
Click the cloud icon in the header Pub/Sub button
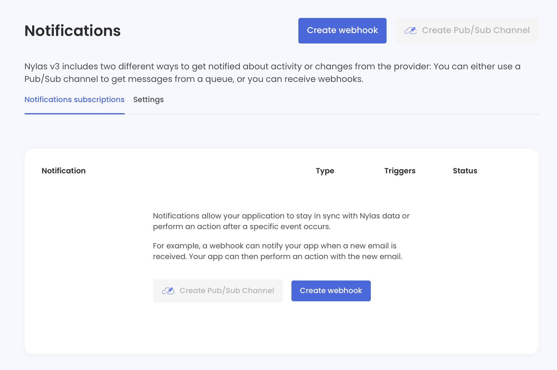[x=411, y=31]
